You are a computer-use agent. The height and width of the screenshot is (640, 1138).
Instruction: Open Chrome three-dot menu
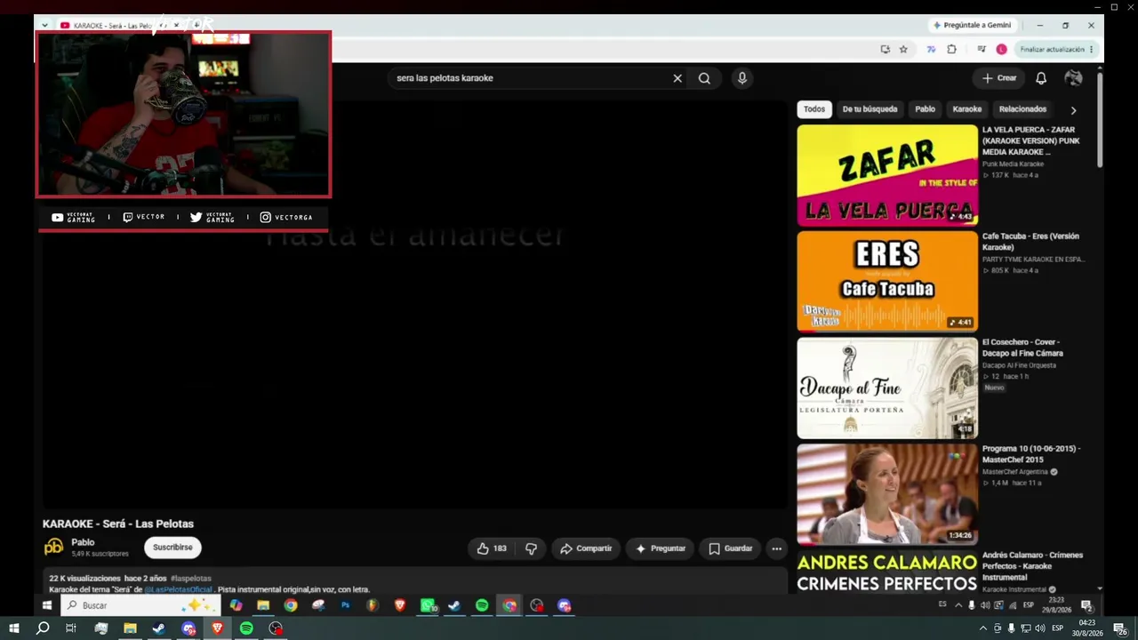click(x=1092, y=50)
